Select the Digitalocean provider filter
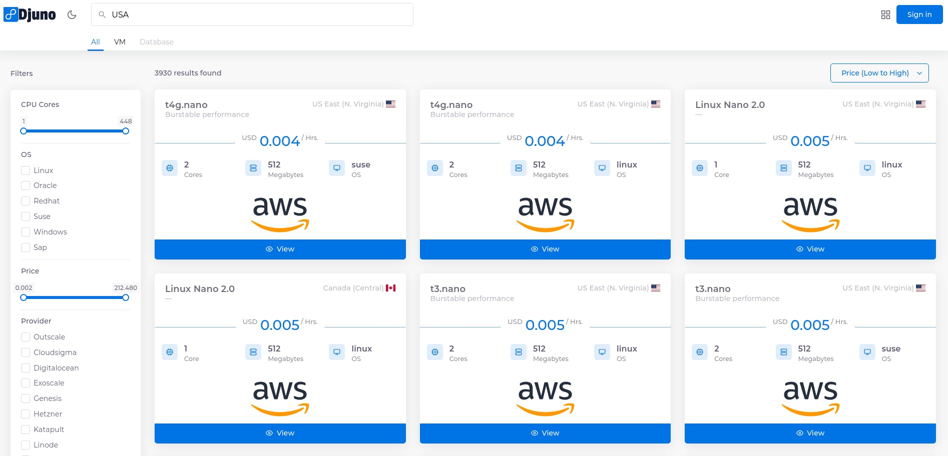 click(x=26, y=368)
